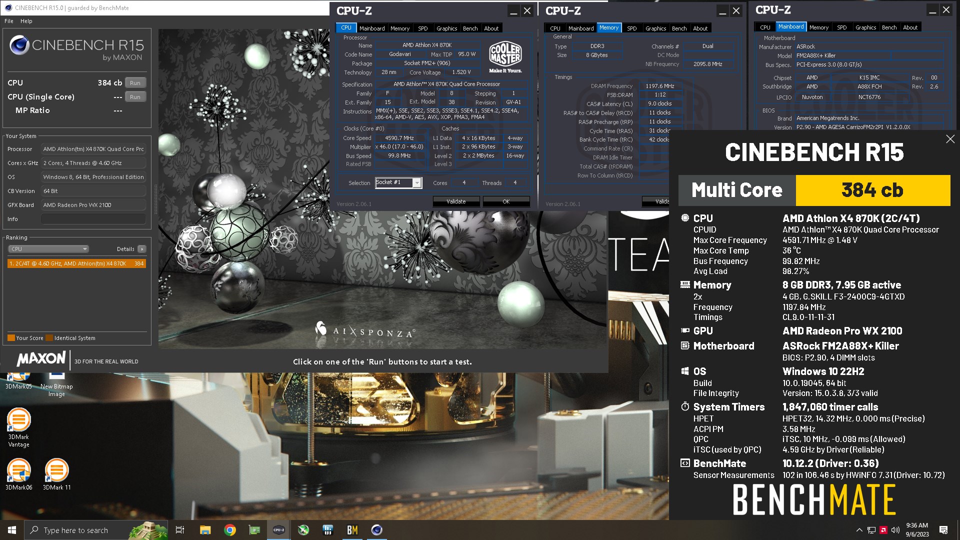Click the Cinebench R15 logo sphere
Screen dimensions: 960x540
[19, 45]
